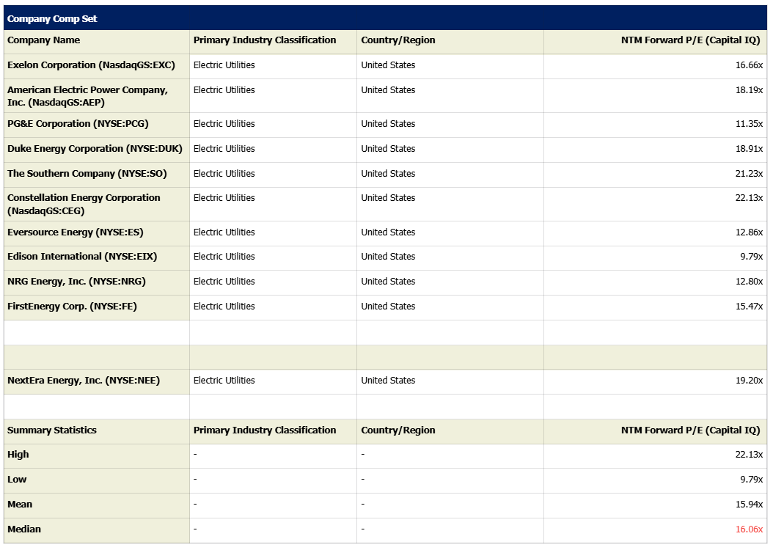
Task: Click Electric Utilities in NextEra's row
Action: click(x=224, y=381)
